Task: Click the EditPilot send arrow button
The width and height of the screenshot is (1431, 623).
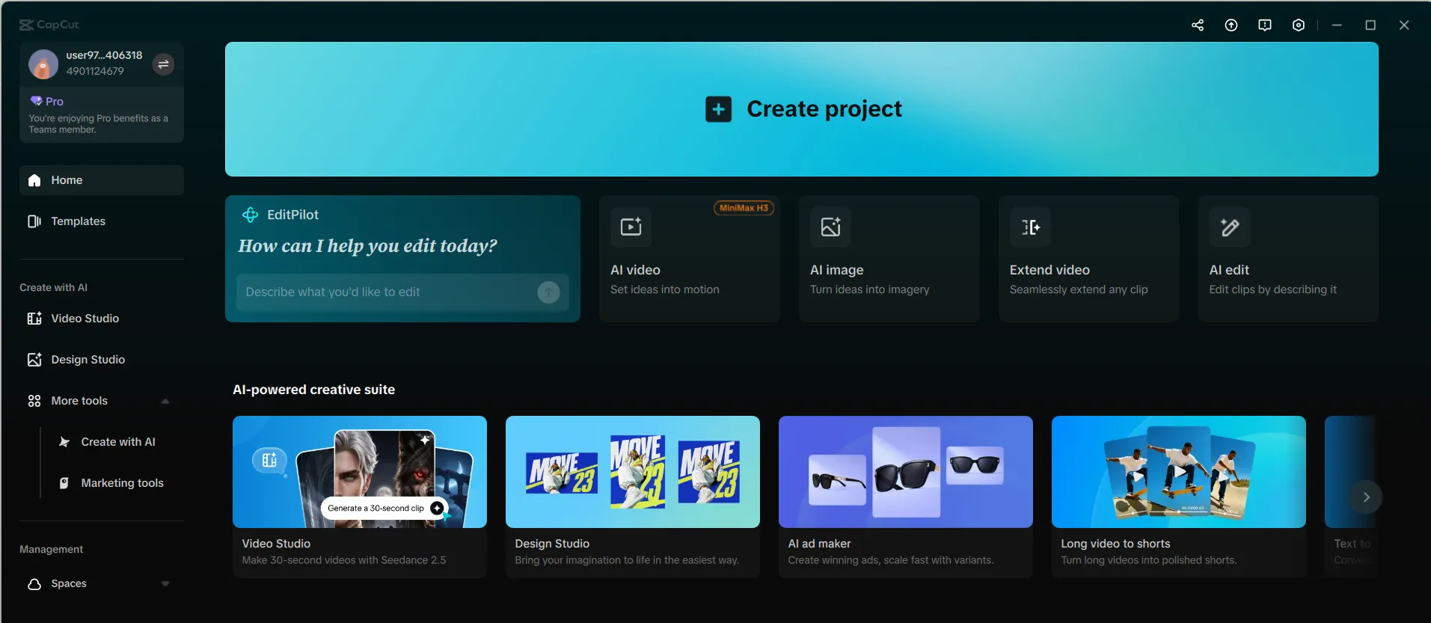Action: [x=548, y=292]
